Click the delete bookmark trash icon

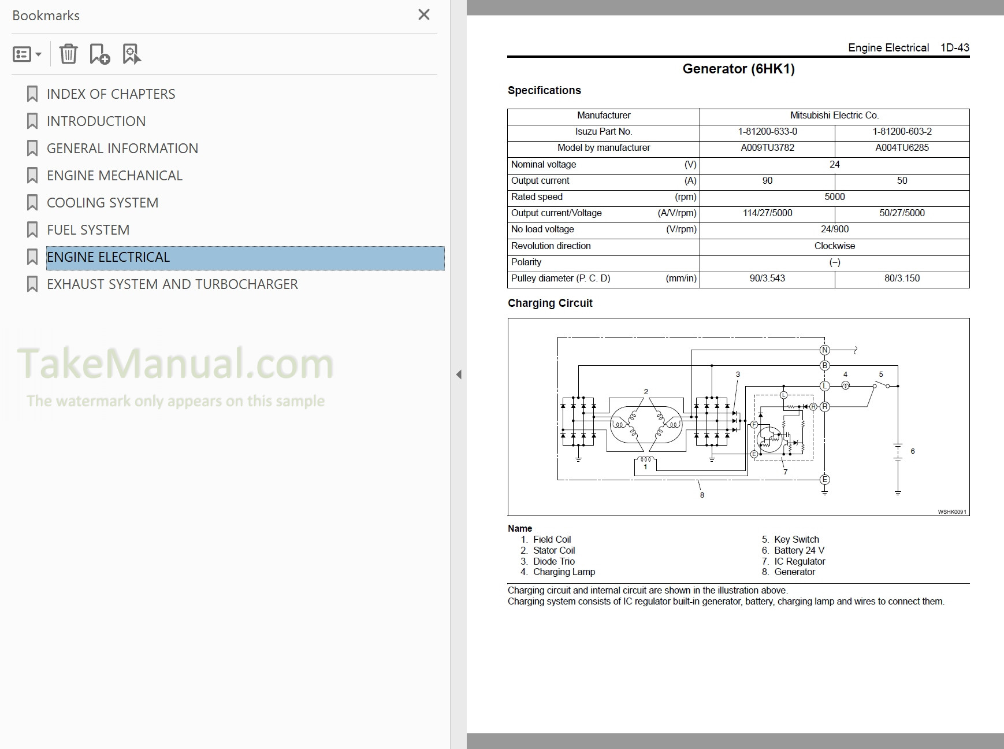pos(69,54)
